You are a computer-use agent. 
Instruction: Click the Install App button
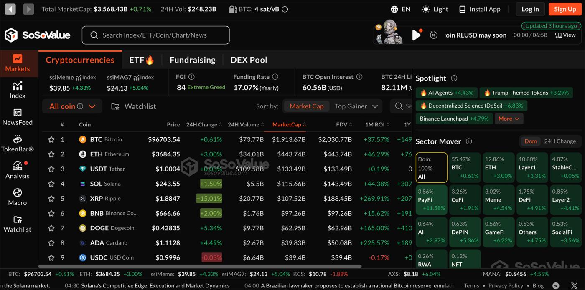(x=480, y=9)
